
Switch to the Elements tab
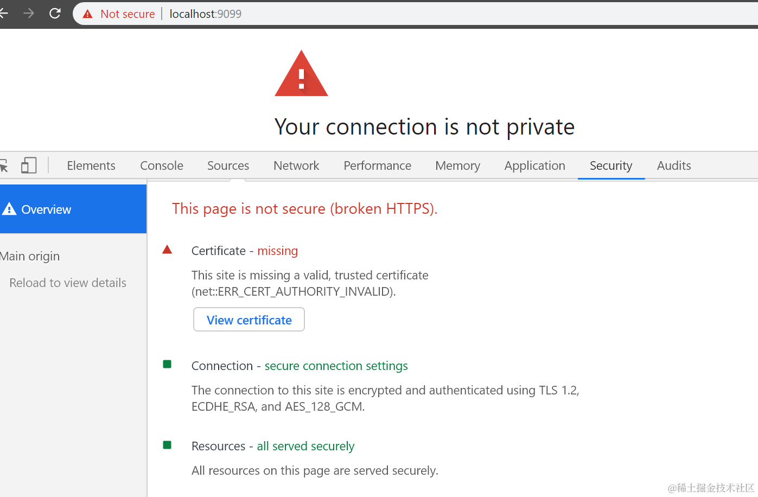91,165
